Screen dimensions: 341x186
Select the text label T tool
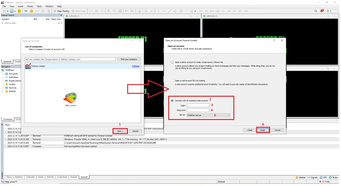(x=187, y=11)
